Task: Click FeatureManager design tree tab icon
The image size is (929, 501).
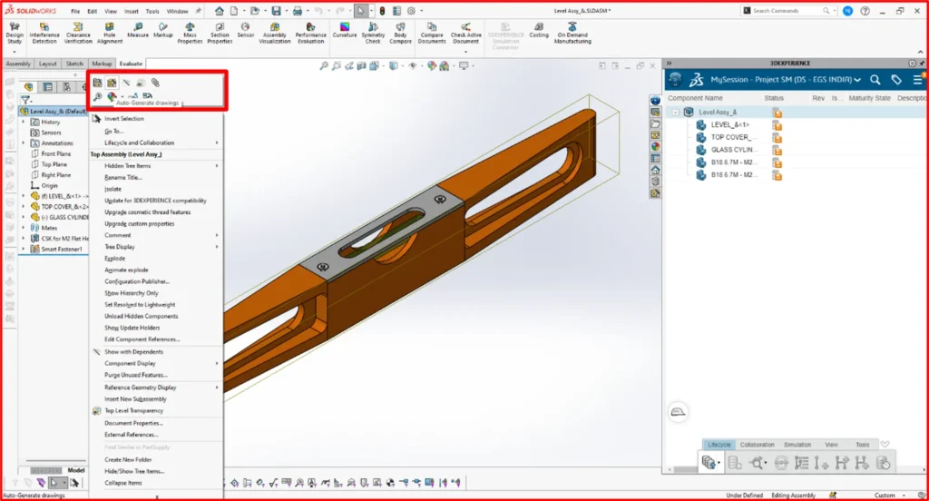Action: click(28, 87)
